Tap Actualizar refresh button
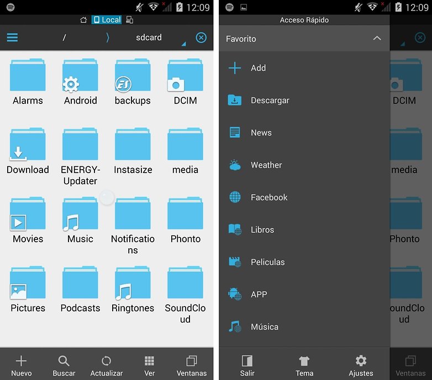This screenshot has width=432, height=380. (x=107, y=366)
